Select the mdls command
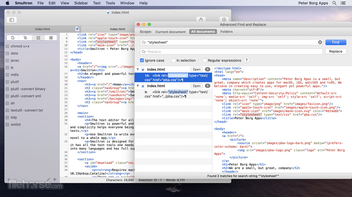The image size is (352, 197). coord(15,75)
